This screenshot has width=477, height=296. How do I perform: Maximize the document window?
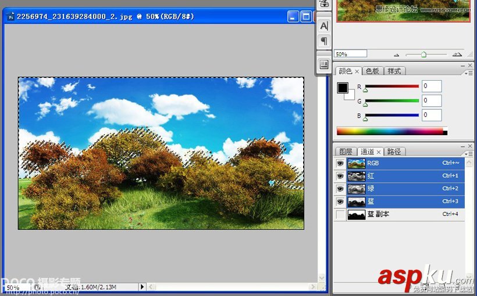(306, 16)
